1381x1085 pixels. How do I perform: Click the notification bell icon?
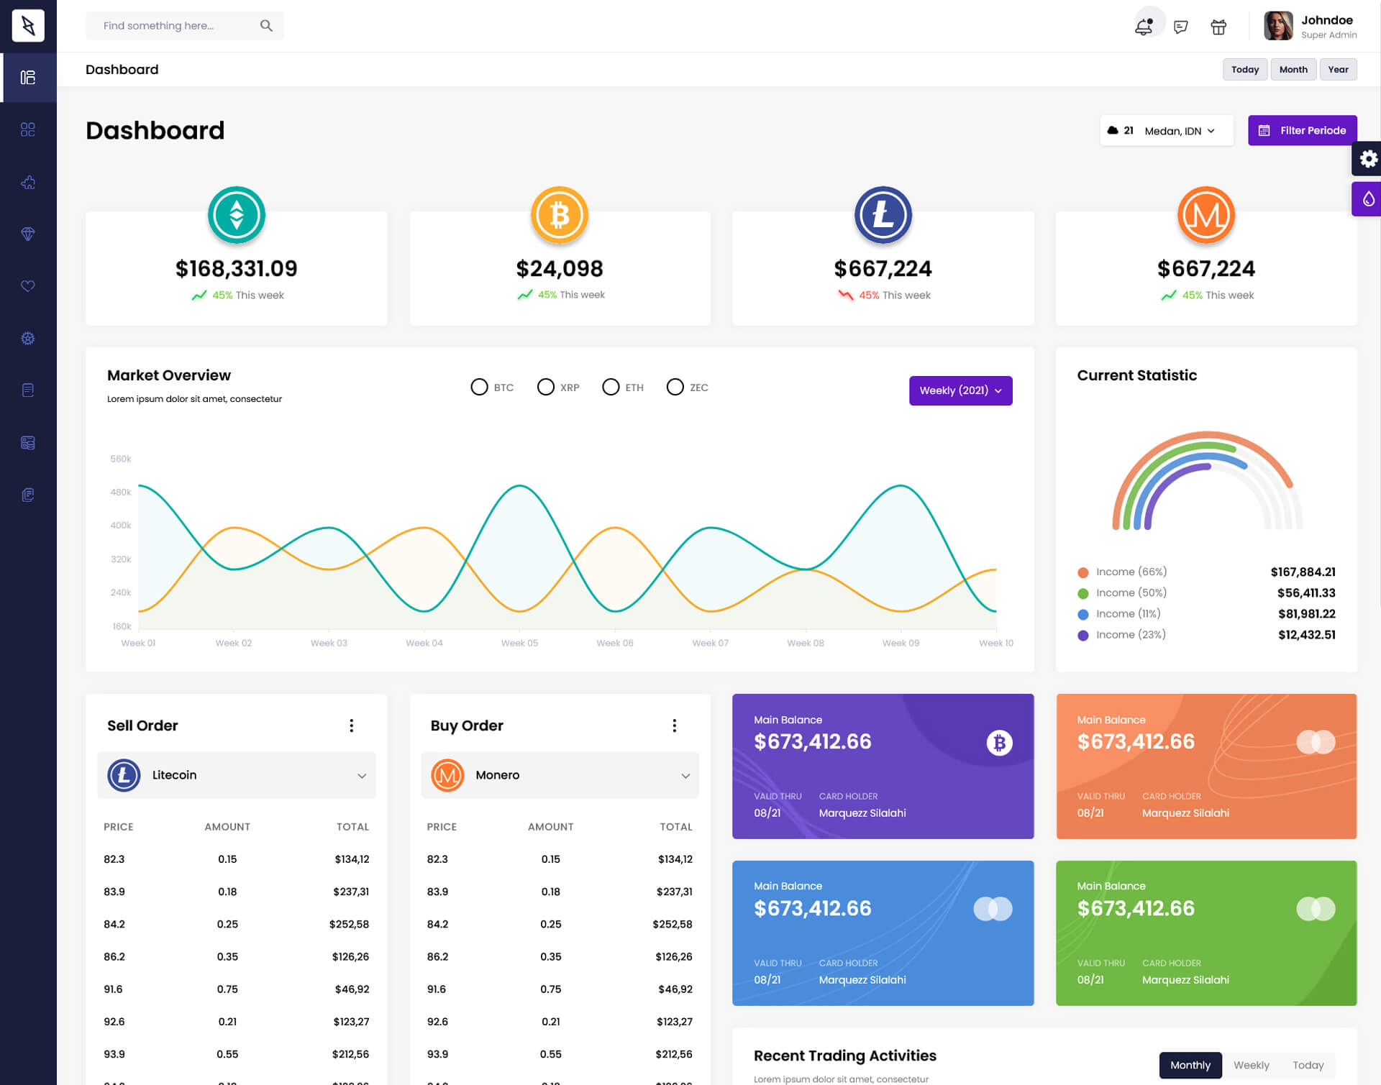[1144, 27]
